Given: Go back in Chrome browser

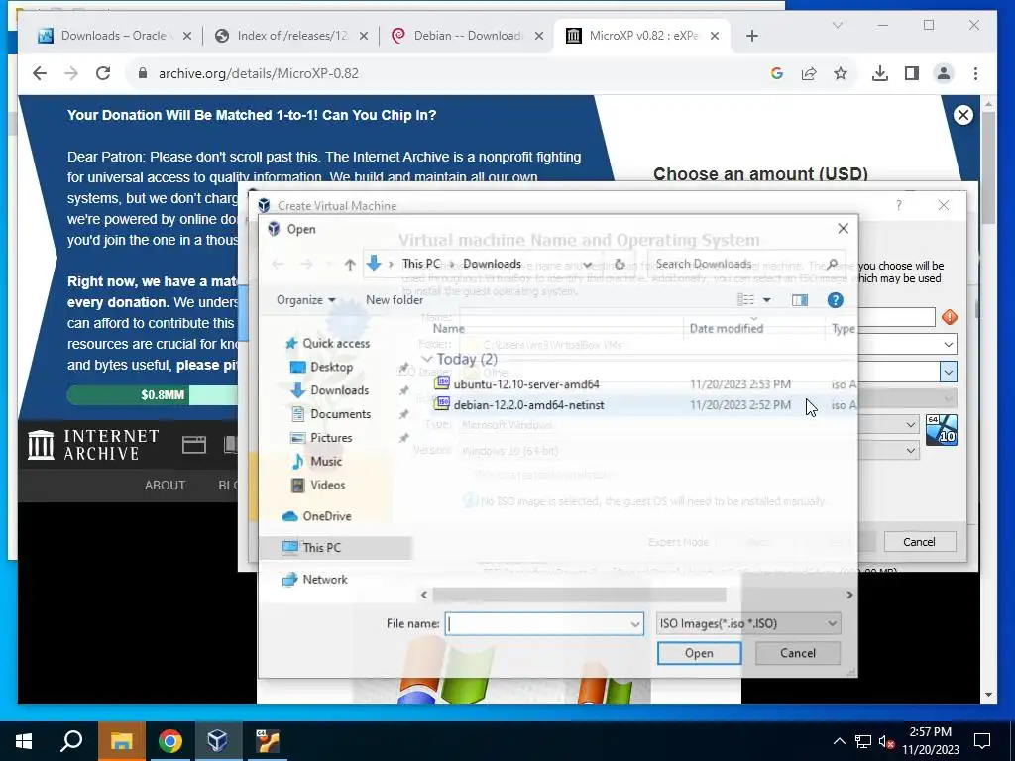Looking at the screenshot, I should click(x=40, y=73).
